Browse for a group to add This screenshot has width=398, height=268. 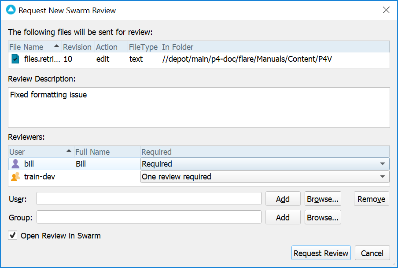323,217
